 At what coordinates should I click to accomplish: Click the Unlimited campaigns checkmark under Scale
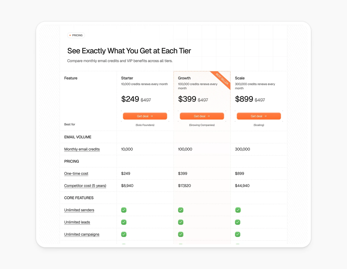[x=238, y=234]
